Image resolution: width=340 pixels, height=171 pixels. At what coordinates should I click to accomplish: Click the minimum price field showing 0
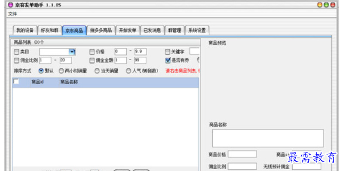pyautogui.click(x=120, y=52)
